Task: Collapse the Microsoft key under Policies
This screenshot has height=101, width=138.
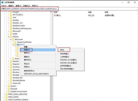Action: 11,39
